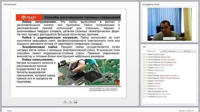
Task: Select the heading Экзофлюсовая пайка
Action: coord(40,47)
